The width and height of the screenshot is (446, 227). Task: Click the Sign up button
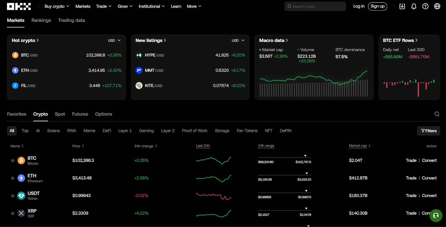coord(377,6)
